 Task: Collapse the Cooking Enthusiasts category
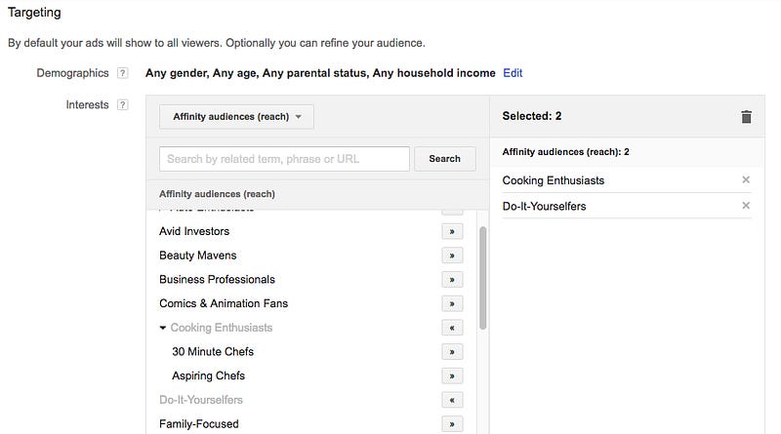[x=163, y=328]
